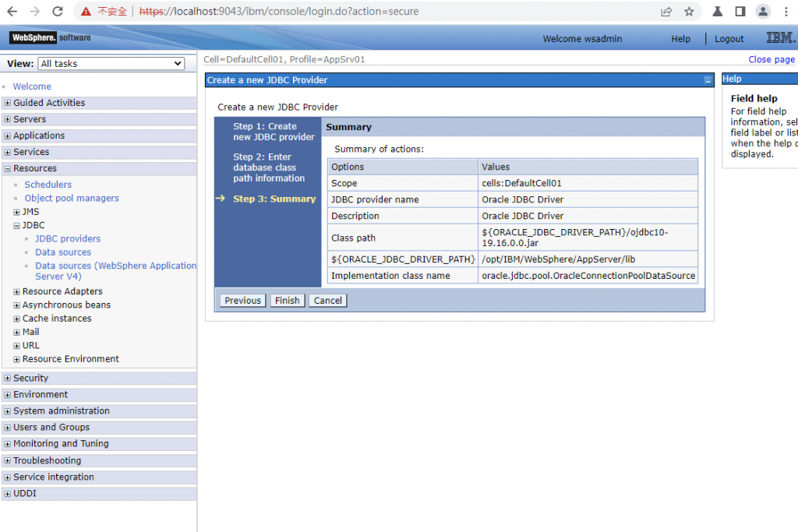Expand the JMS node

[17, 212]
